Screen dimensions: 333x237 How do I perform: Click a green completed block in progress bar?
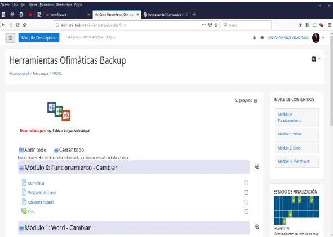coord(294,200)
